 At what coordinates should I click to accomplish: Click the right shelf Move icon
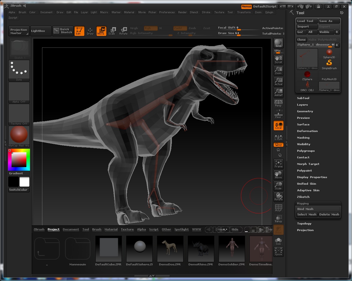point(278,175)
